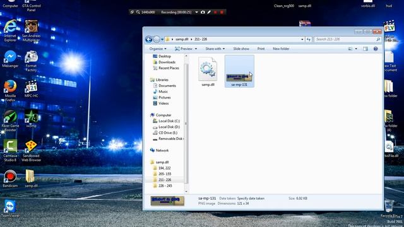Screen dimensions: 404x227
Task: Open the view options dropdown arrow
Action: [x=356, y=49]
